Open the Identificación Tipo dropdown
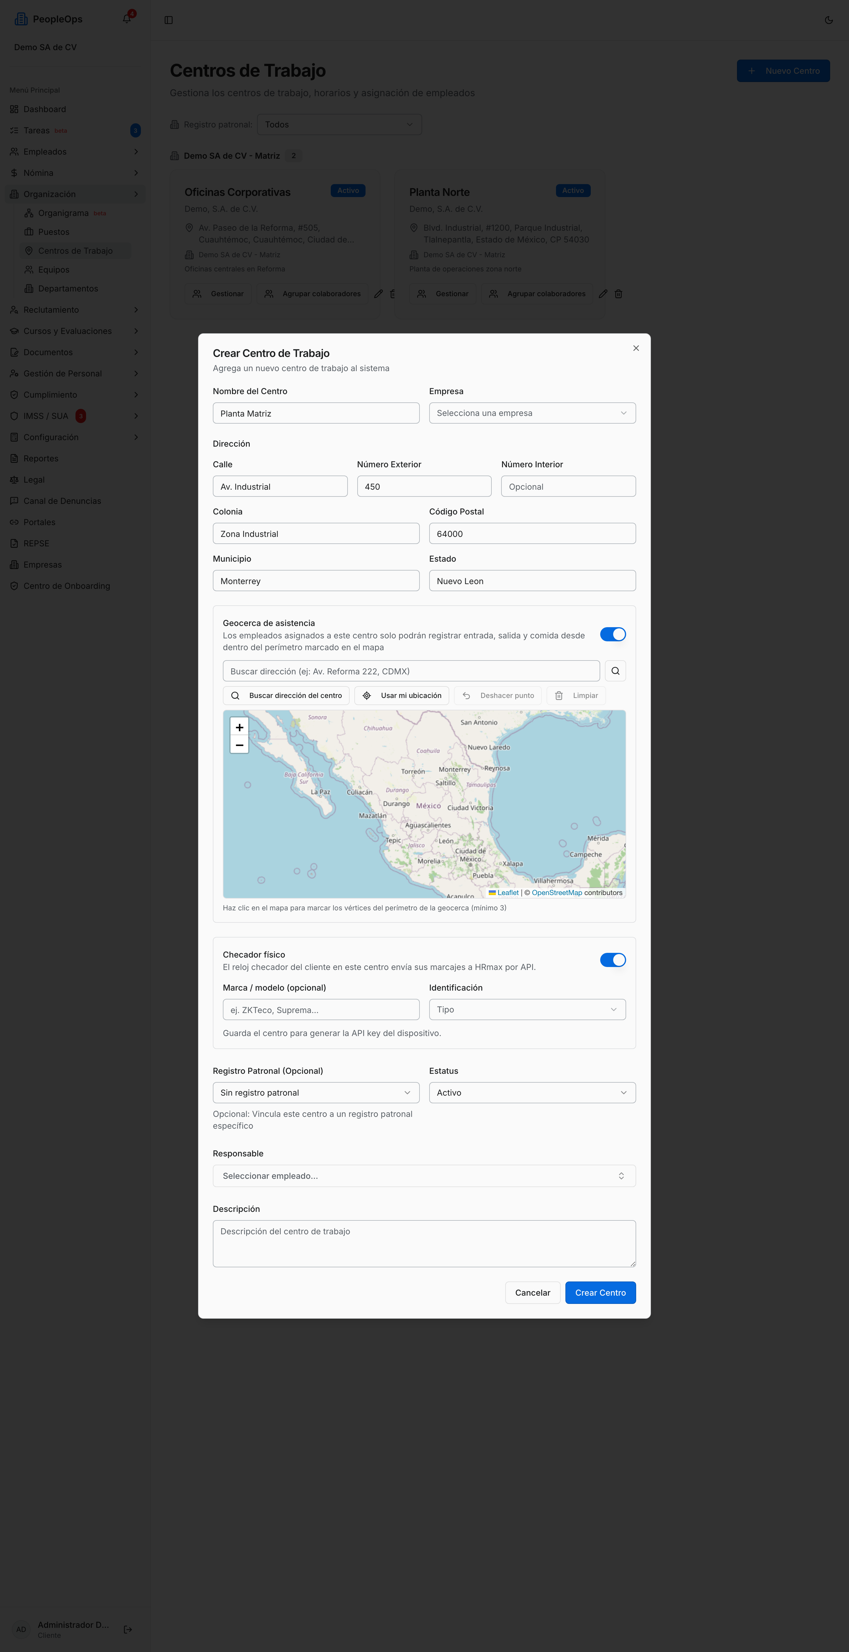 click(527, 1009)
